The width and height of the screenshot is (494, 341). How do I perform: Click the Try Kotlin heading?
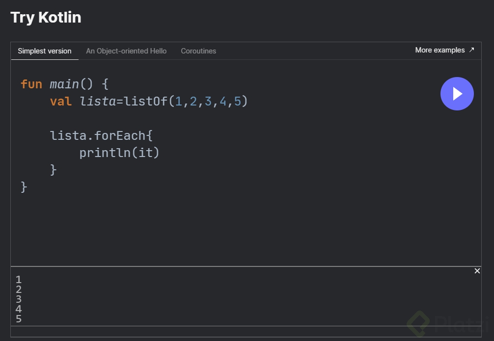46,17
